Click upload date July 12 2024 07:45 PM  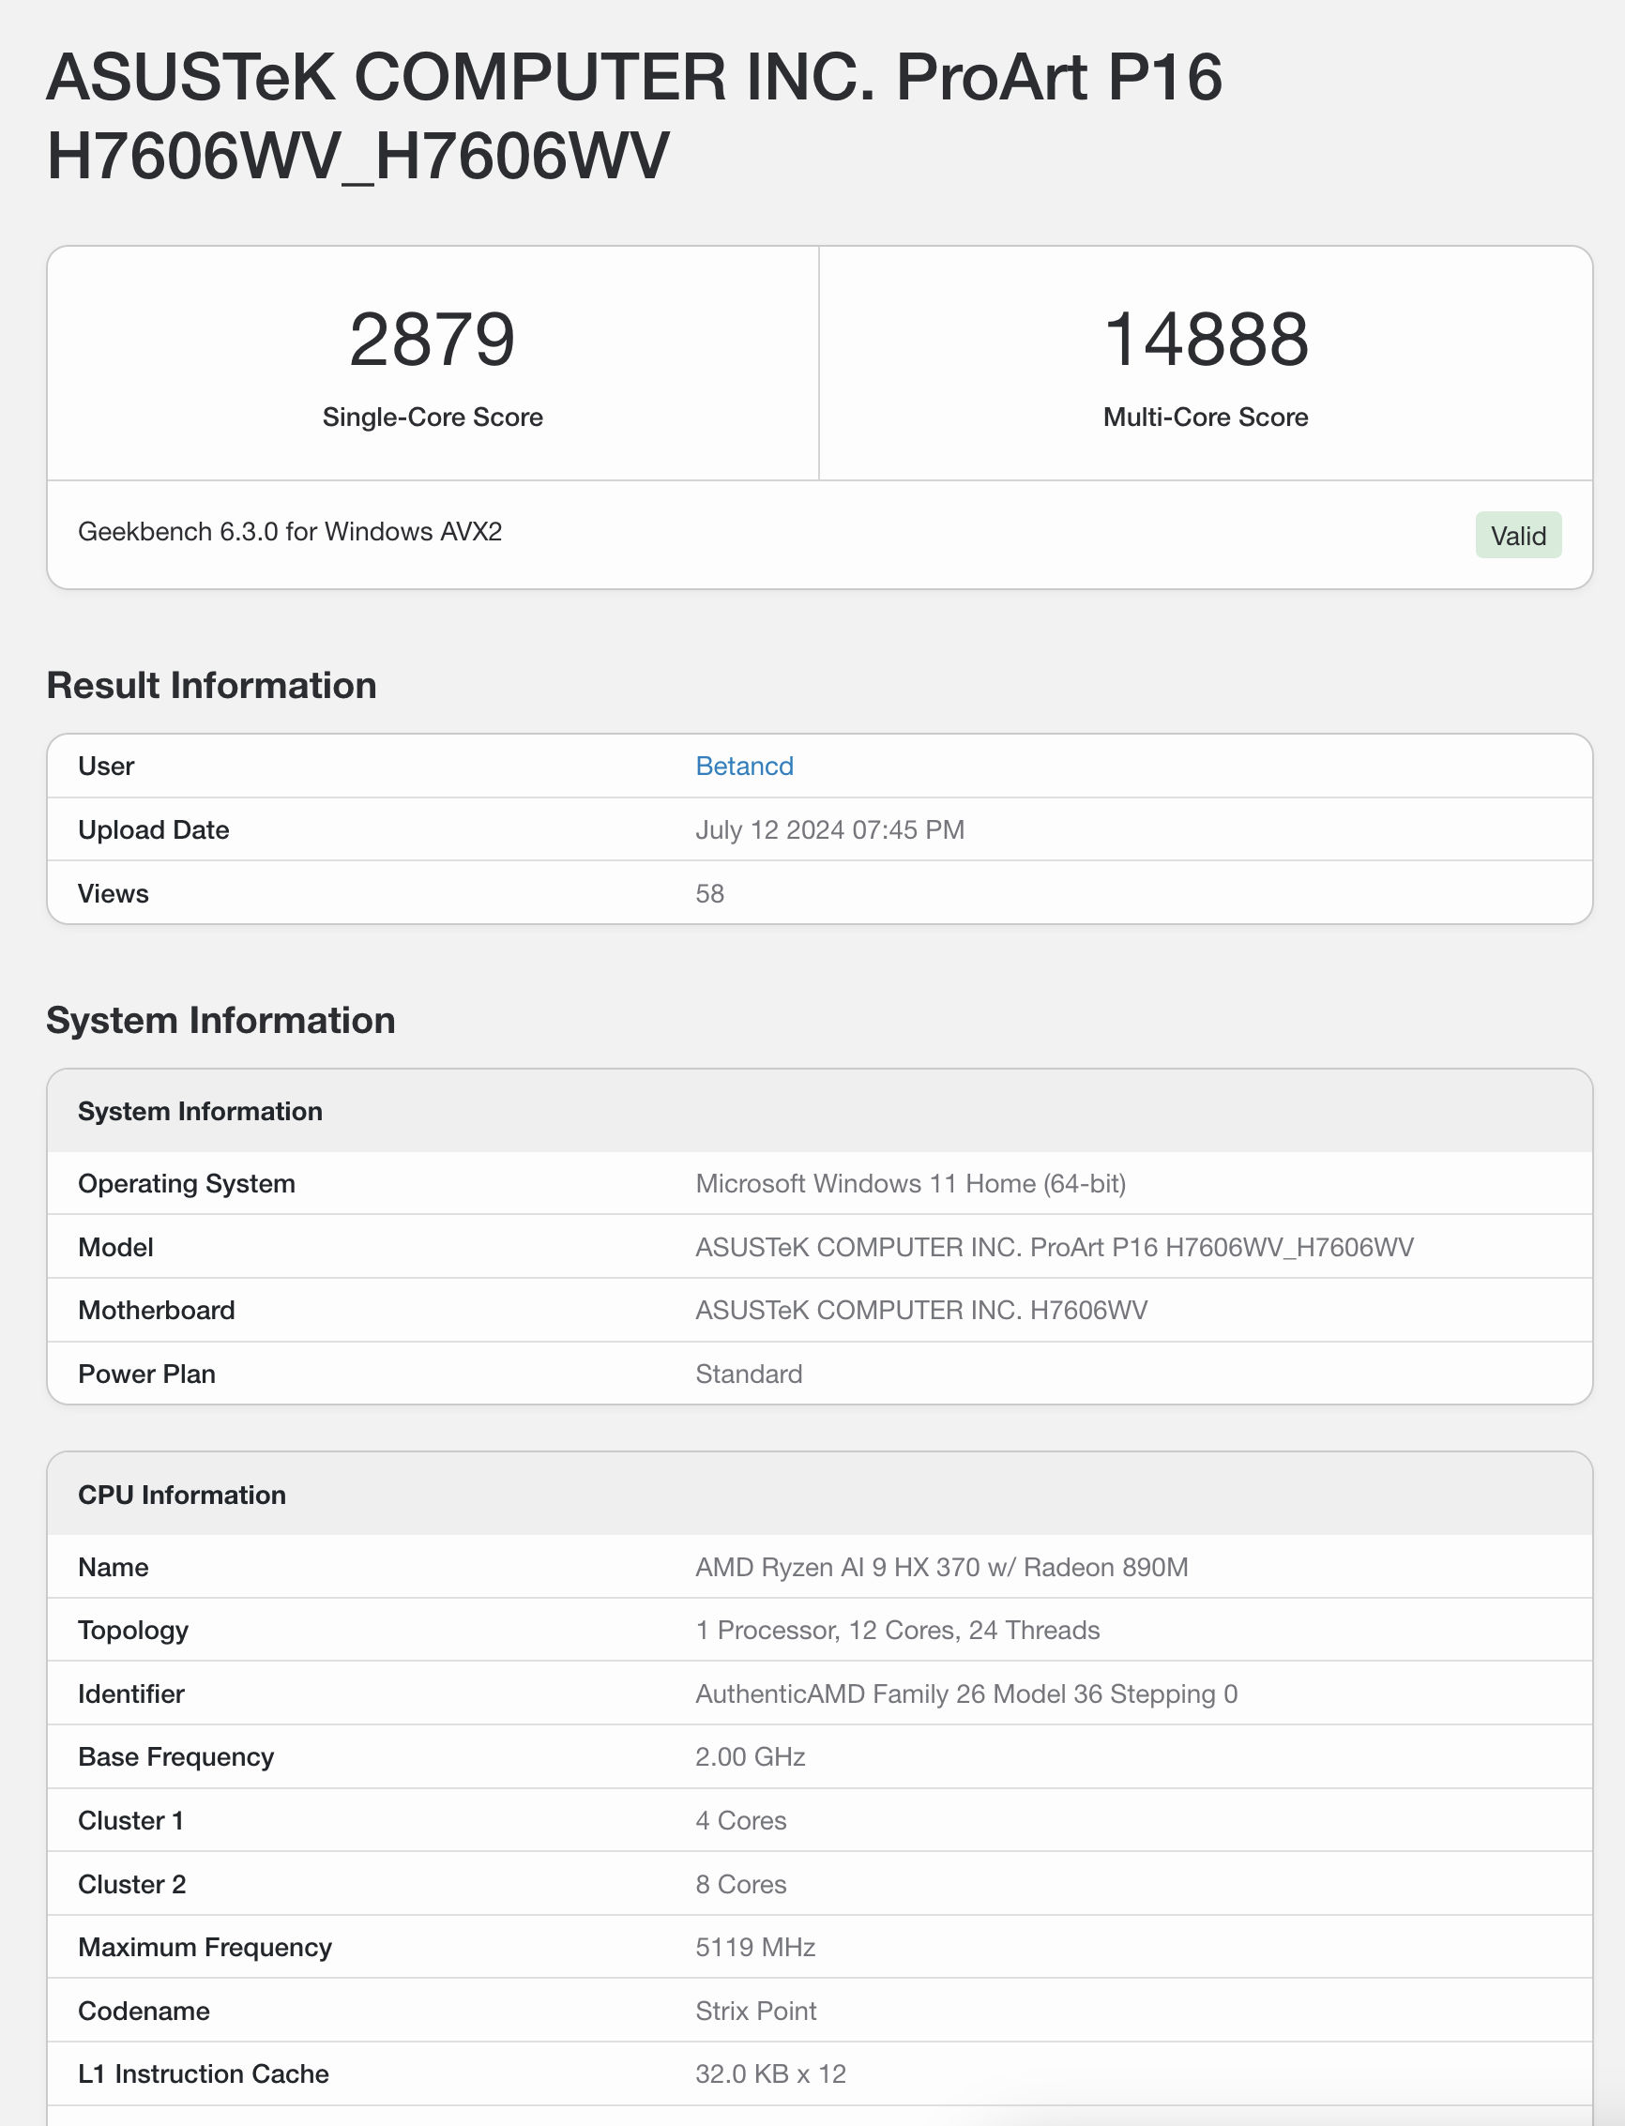pos(830,830)
